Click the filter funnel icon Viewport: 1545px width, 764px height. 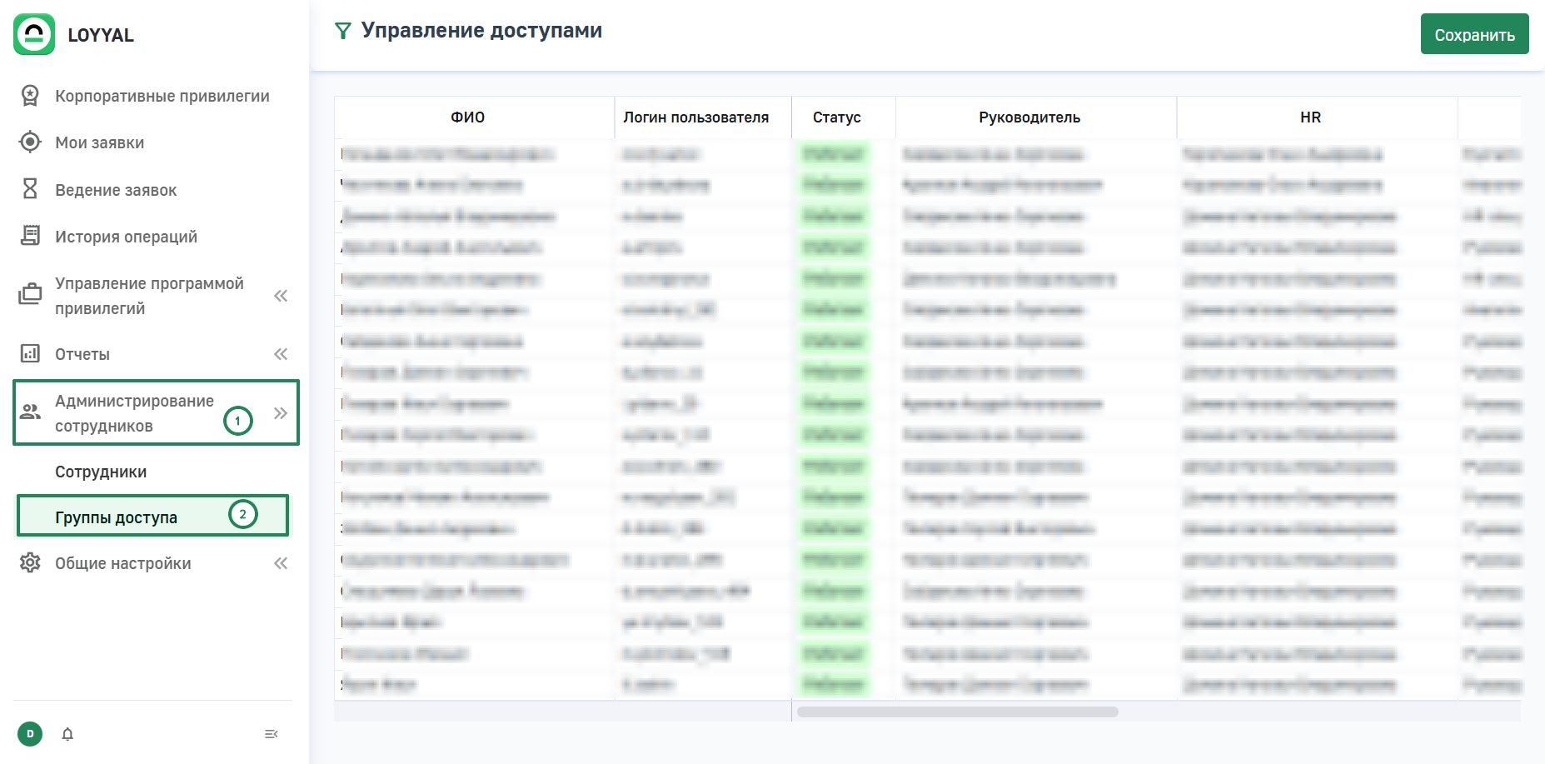pos(342,32)
